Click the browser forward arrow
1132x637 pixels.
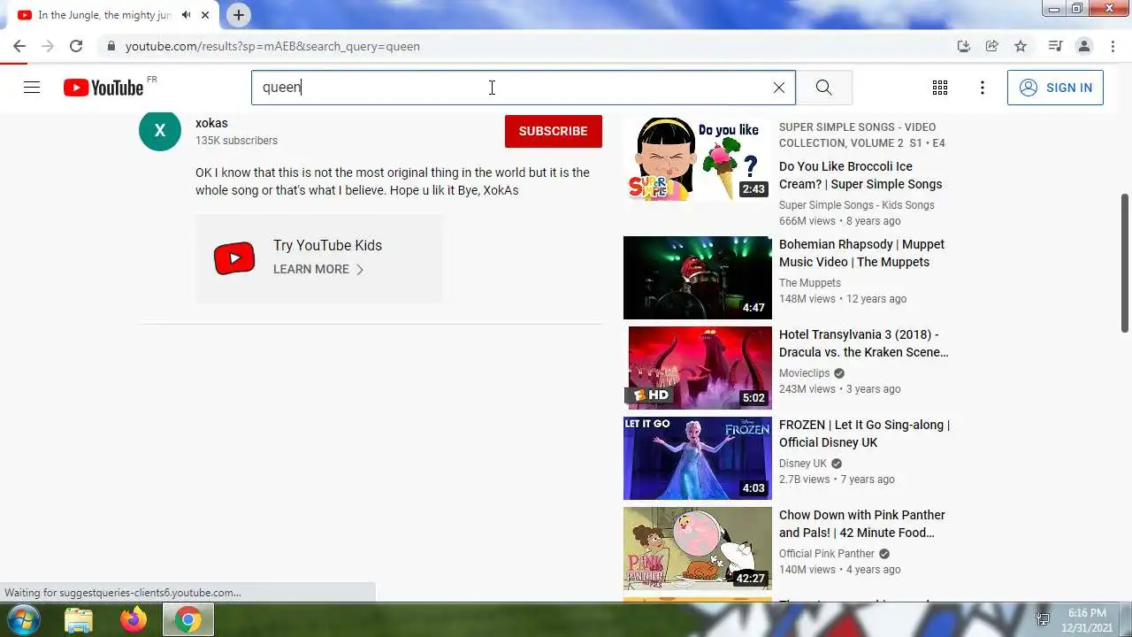(x=48, y=46)
